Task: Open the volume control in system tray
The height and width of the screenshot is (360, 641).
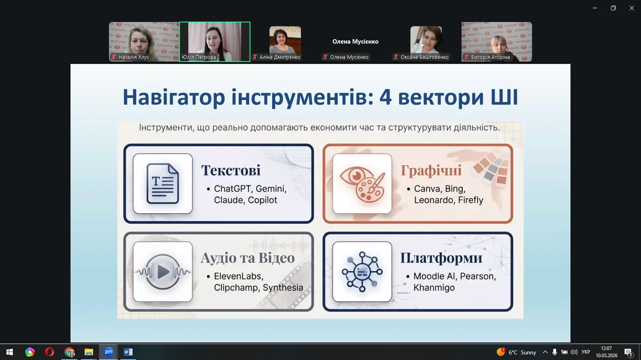Action: point(574,352)
